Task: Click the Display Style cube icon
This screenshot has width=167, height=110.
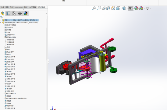Action: pyautogui.click(x=124, y=8)
